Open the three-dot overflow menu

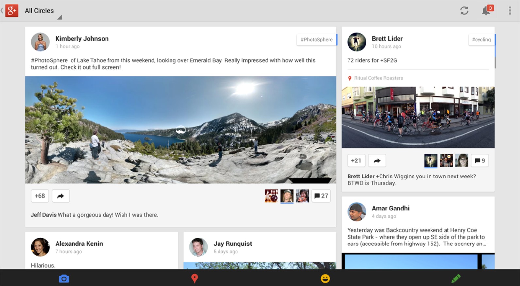(510, 11)
